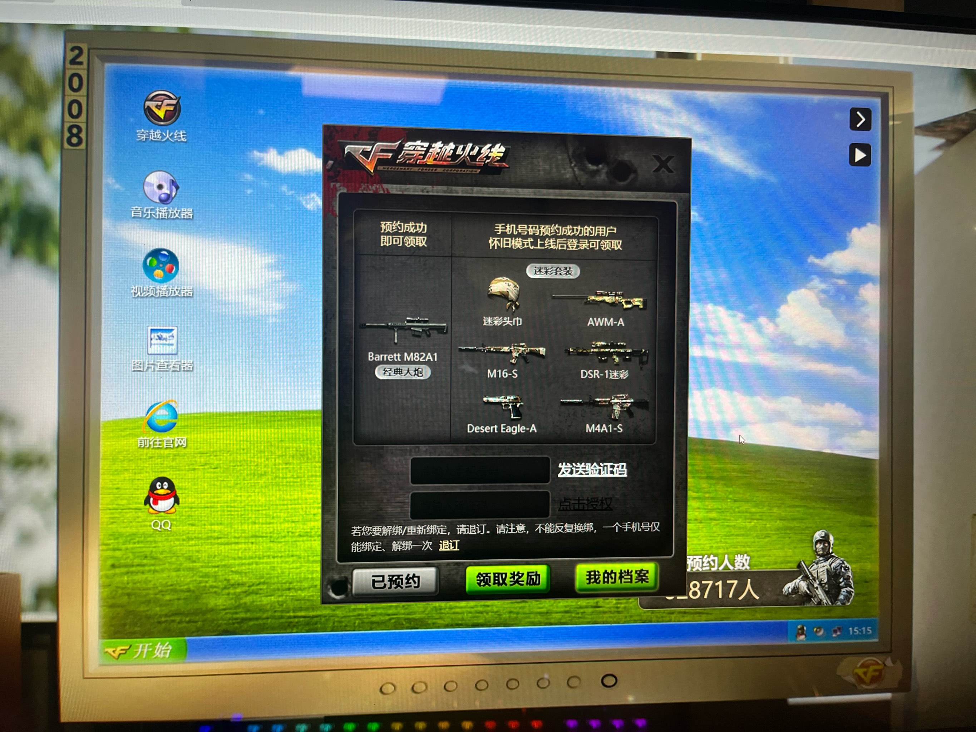Viewport: 976px width, 732px height.
Task: Click the 退订 unsubscribe link
Action: [449, 545]
